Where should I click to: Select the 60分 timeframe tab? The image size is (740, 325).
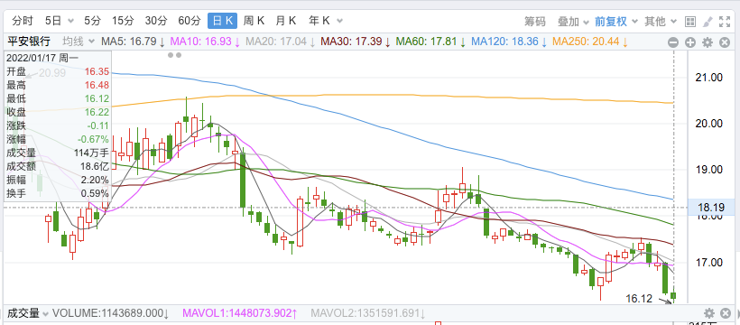(x=190, y=21)
